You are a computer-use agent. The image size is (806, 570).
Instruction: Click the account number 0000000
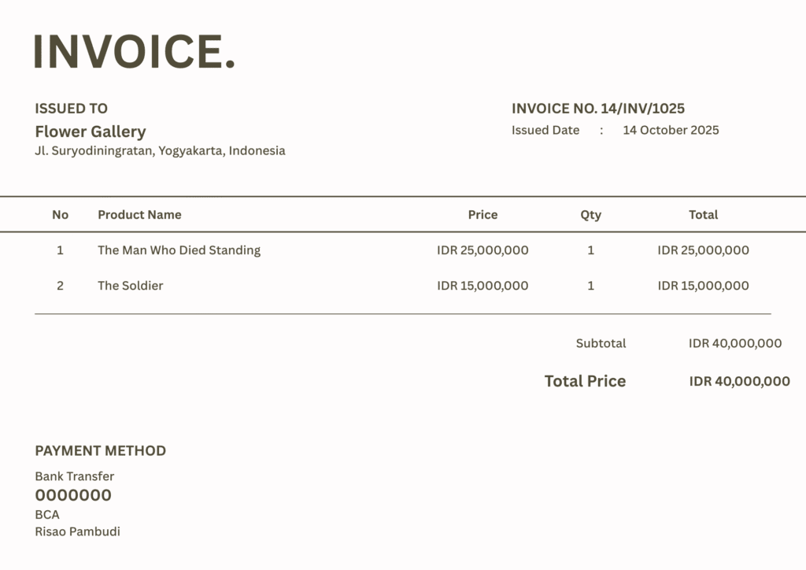click(x=73, y=495)
